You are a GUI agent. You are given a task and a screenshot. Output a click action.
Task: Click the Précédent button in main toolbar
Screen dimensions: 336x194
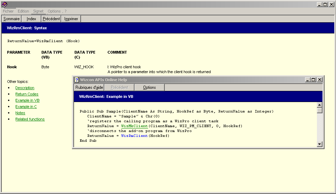pyautogui.click(x=51, y=19)
